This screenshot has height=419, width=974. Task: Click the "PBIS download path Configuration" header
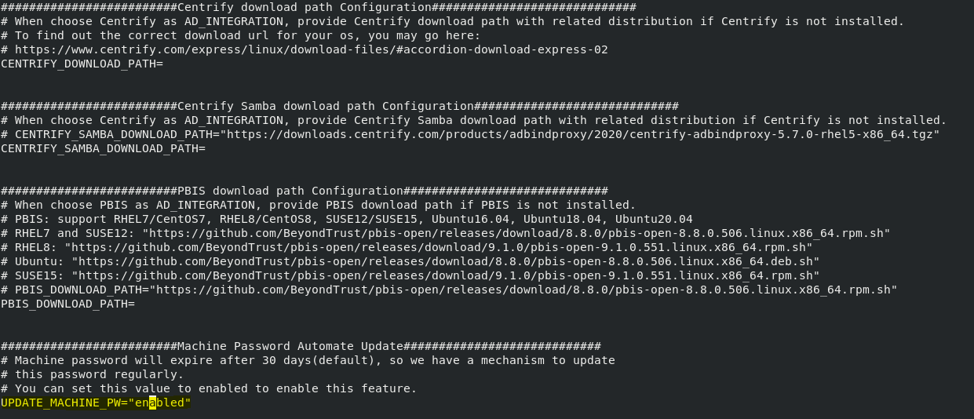click(x=290, y=191)
